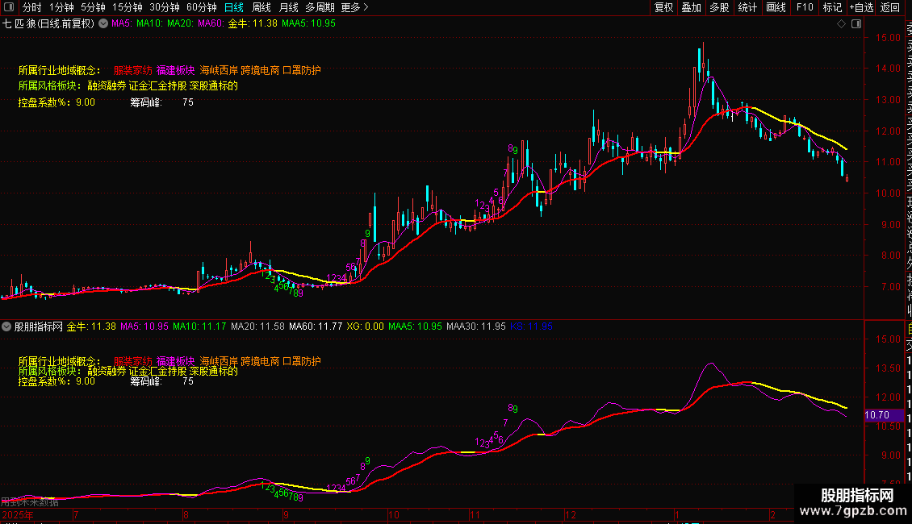Click the 标记 mark button
This screenshot has width=912, height=524.
pyautogui.click(x=831, y=7)
